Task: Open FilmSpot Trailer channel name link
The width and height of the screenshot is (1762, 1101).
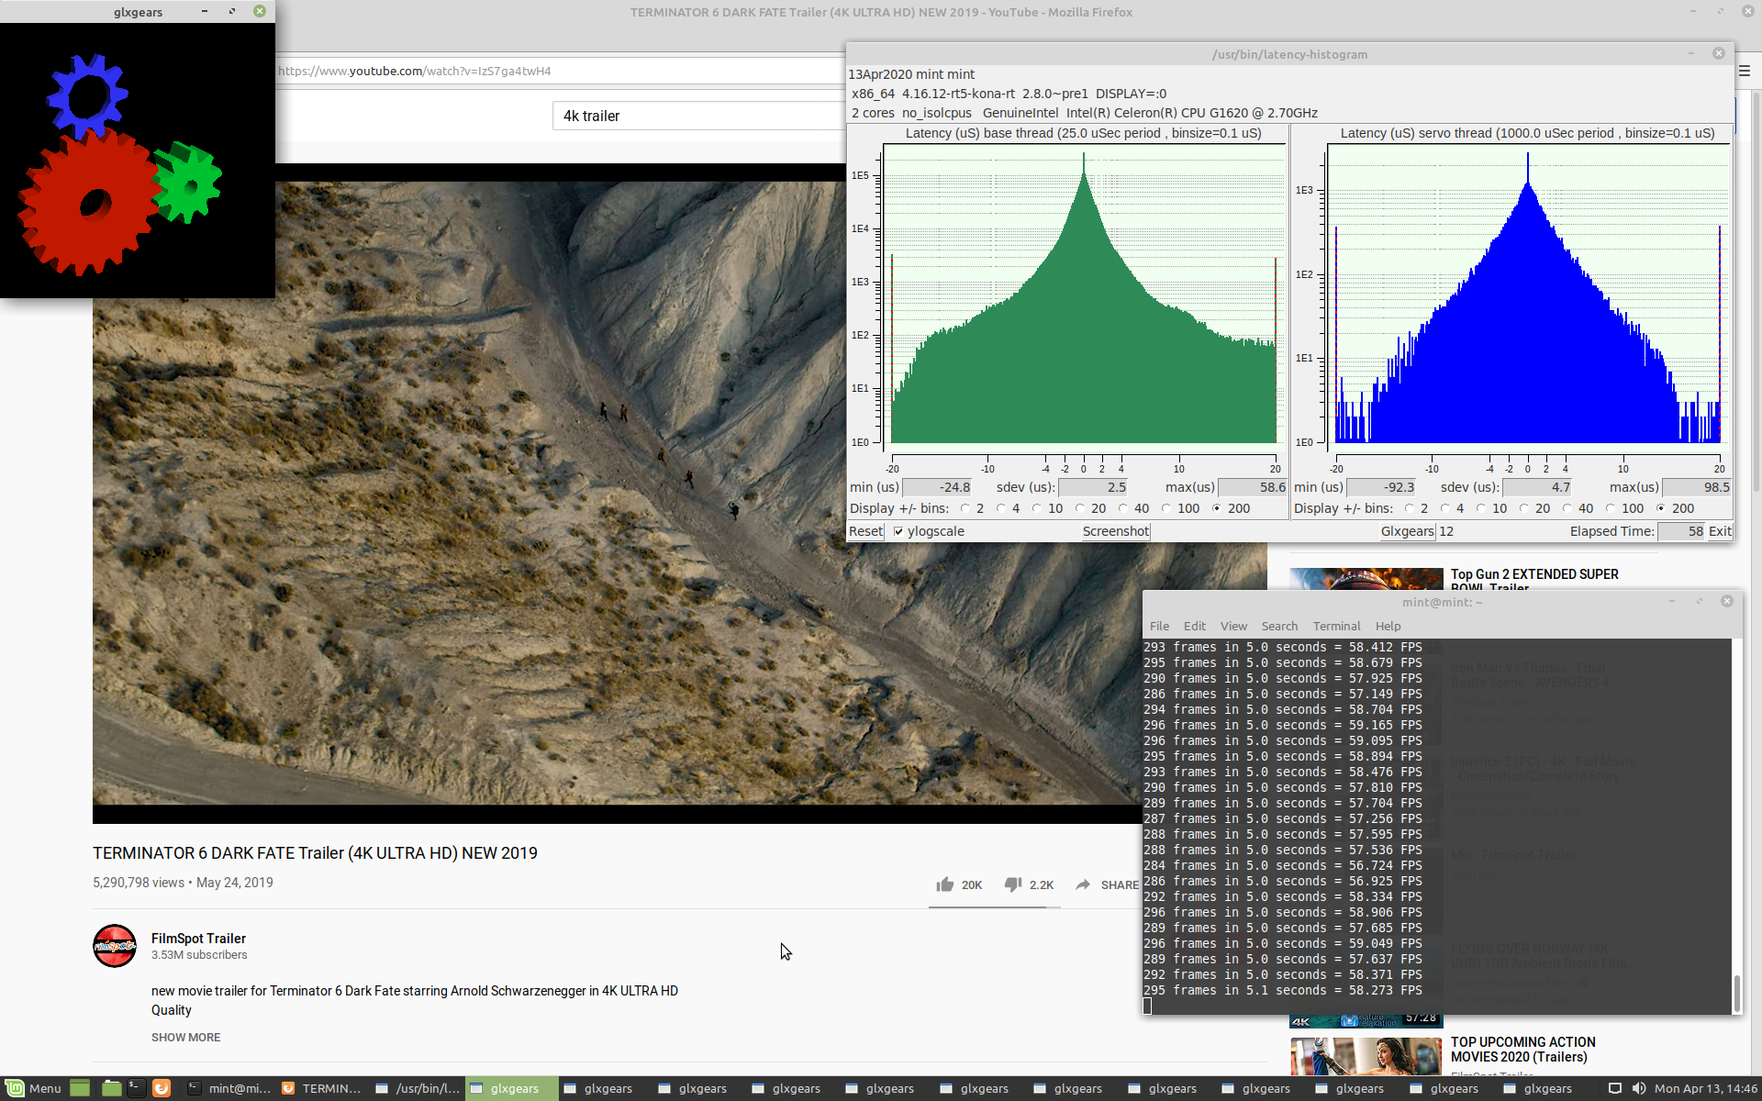Action: (198, 939)
